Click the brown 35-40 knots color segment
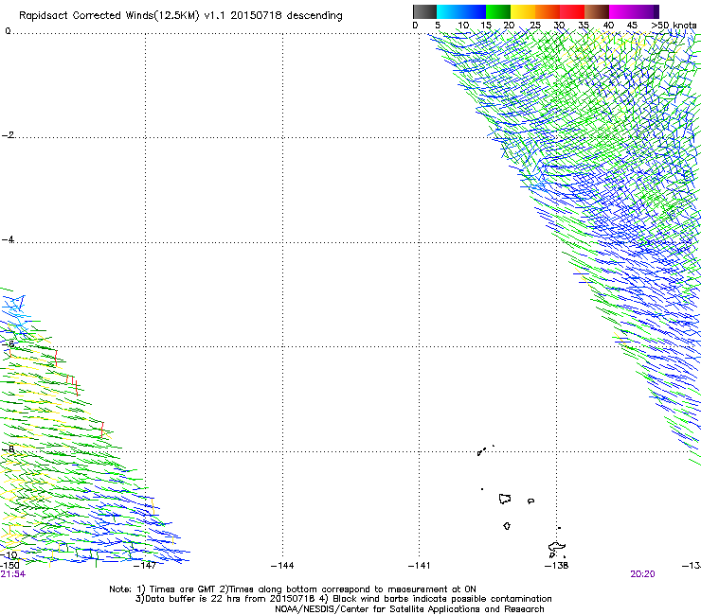701x615 pixels. 597,11
